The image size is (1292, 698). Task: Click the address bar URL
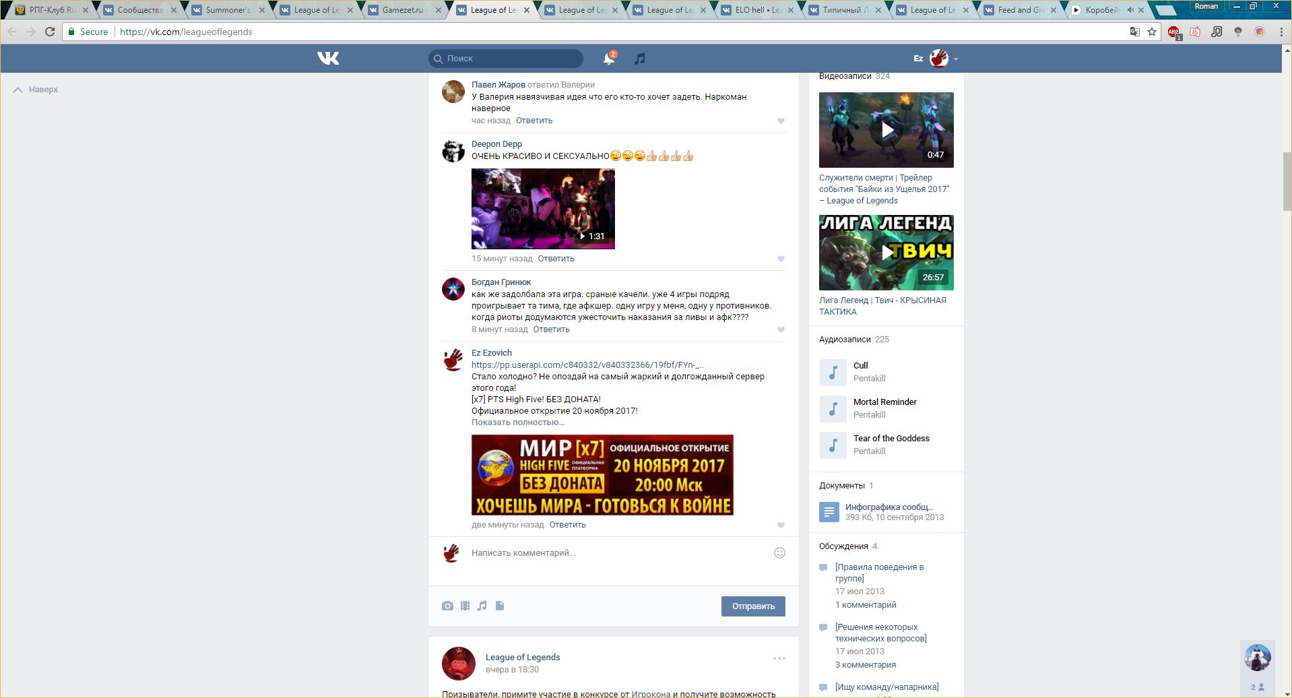[186, 32]
